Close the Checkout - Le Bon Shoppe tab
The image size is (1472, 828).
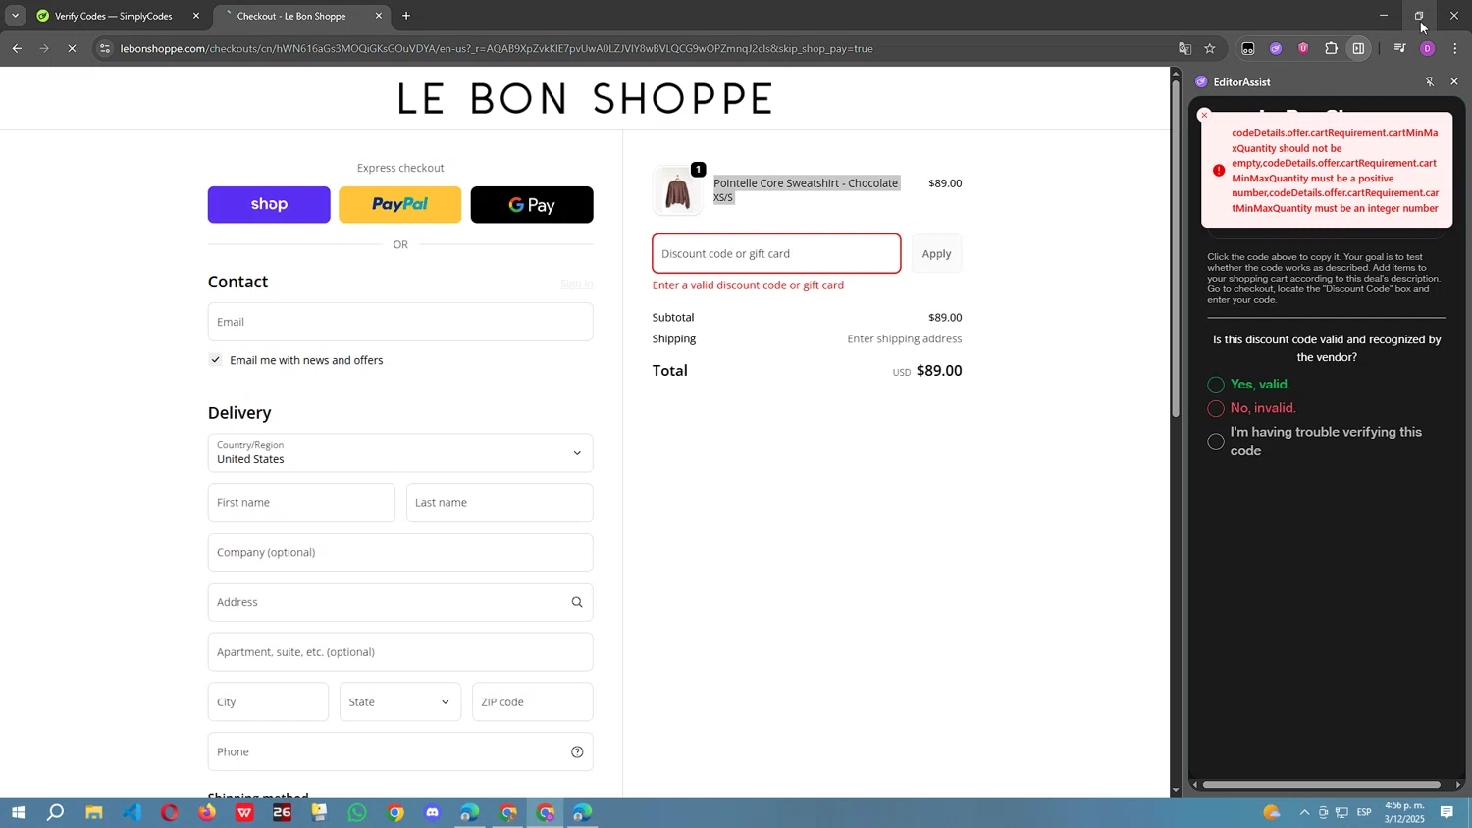(x=379, y=16)
